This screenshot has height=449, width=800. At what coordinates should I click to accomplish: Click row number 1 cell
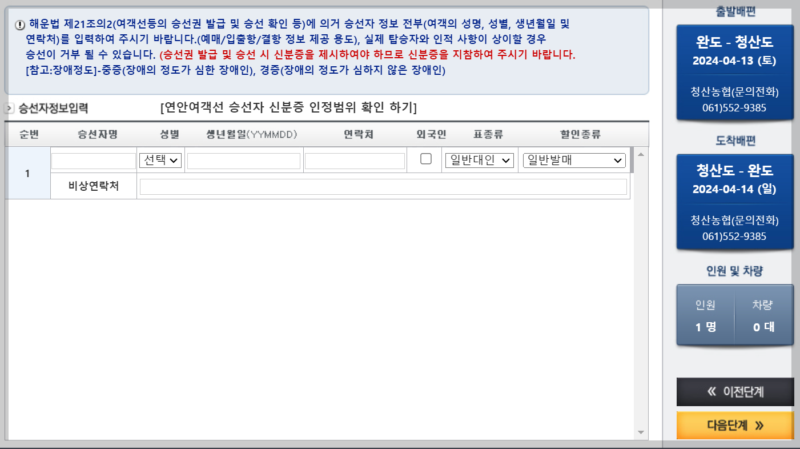click(x=27, y=174)
